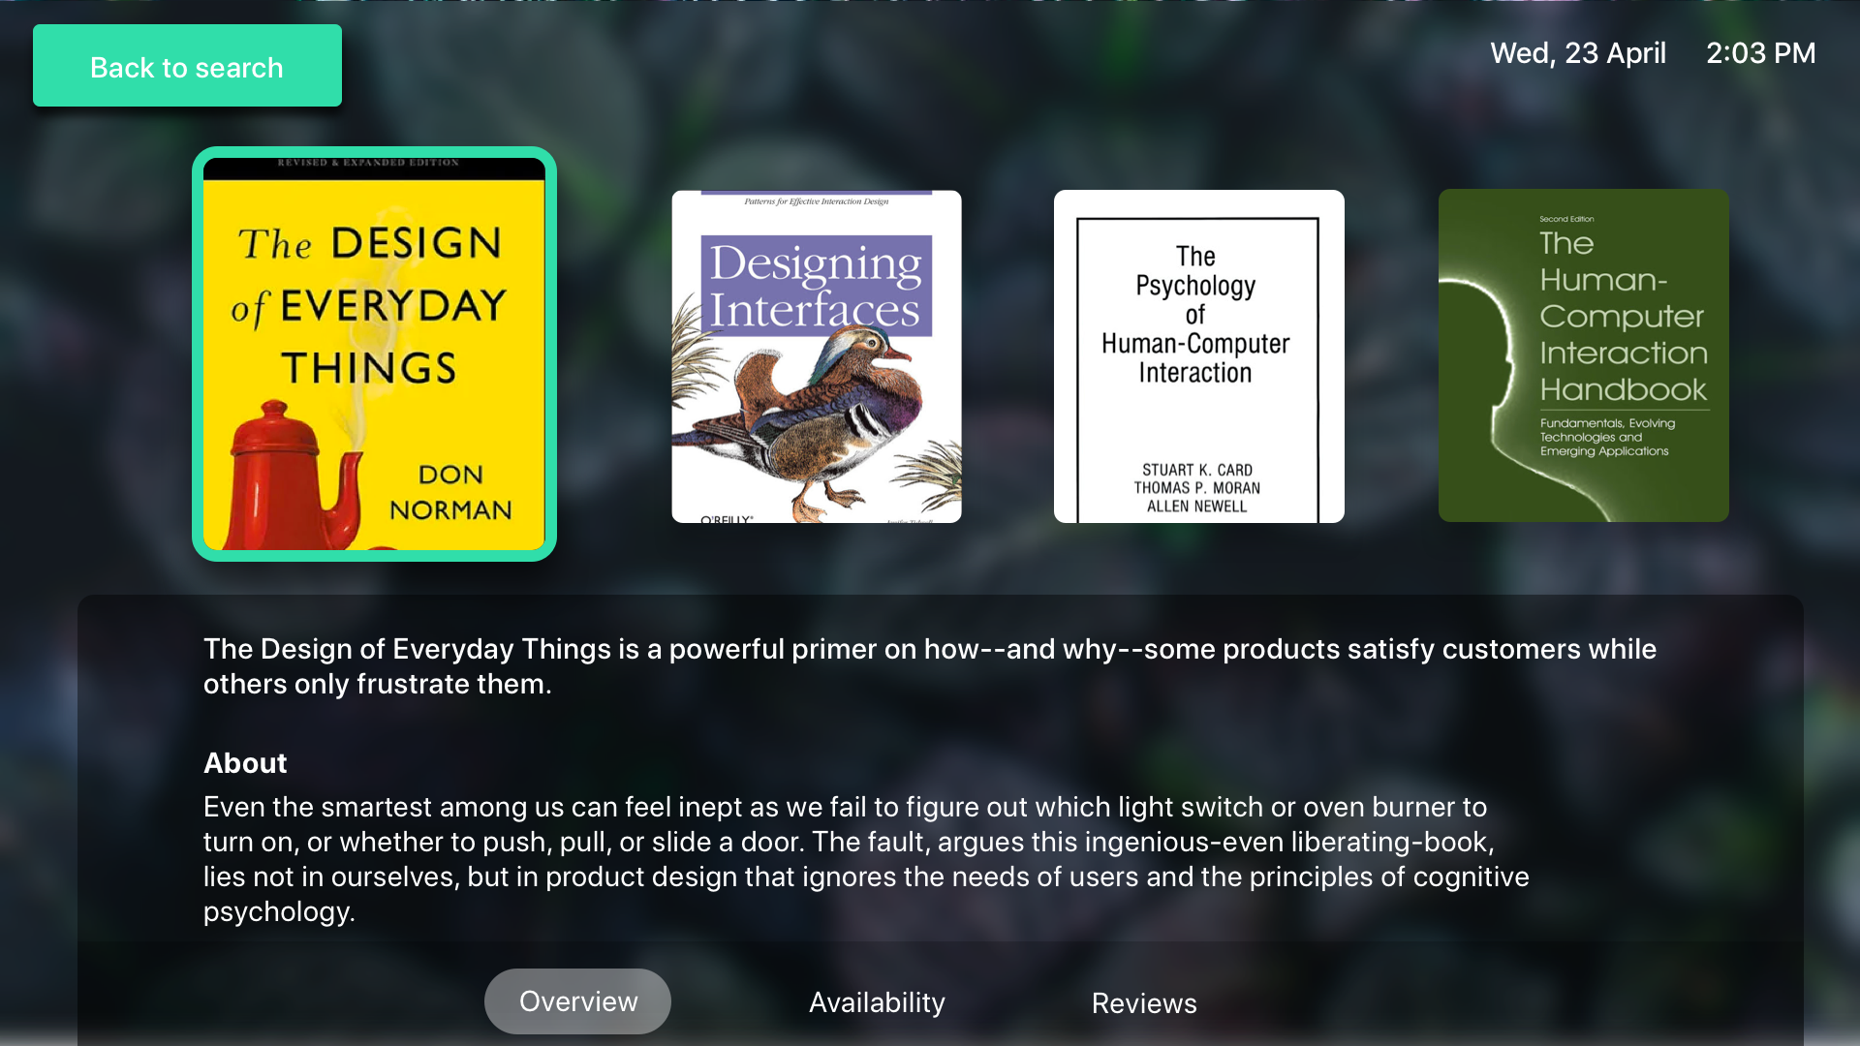
Task: Open the Availability tab
Action: click(877, 1002)
